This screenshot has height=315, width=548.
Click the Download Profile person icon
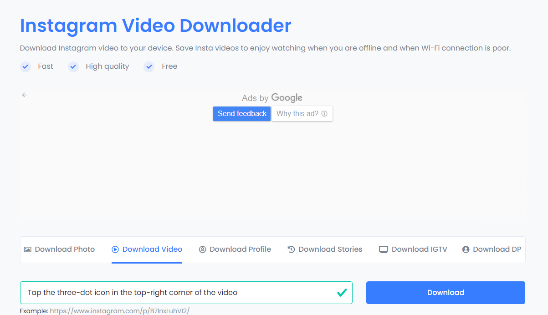203,249
